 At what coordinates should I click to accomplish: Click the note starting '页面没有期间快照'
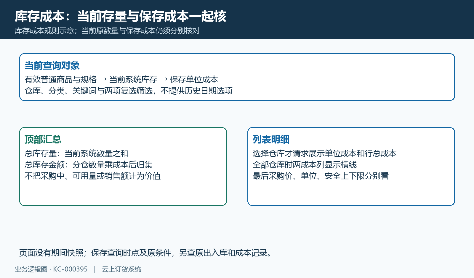point(146,253)
